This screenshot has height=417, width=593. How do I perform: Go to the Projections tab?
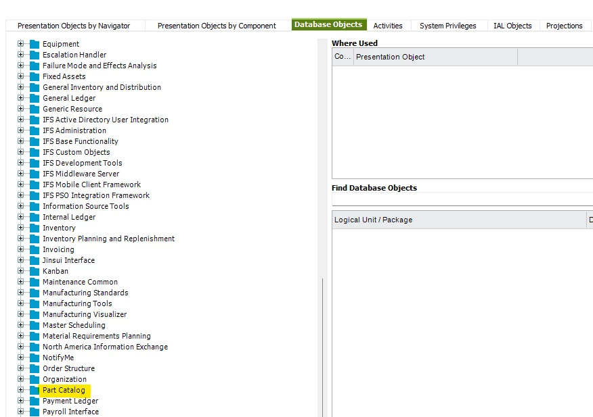(x=564, y=26)
